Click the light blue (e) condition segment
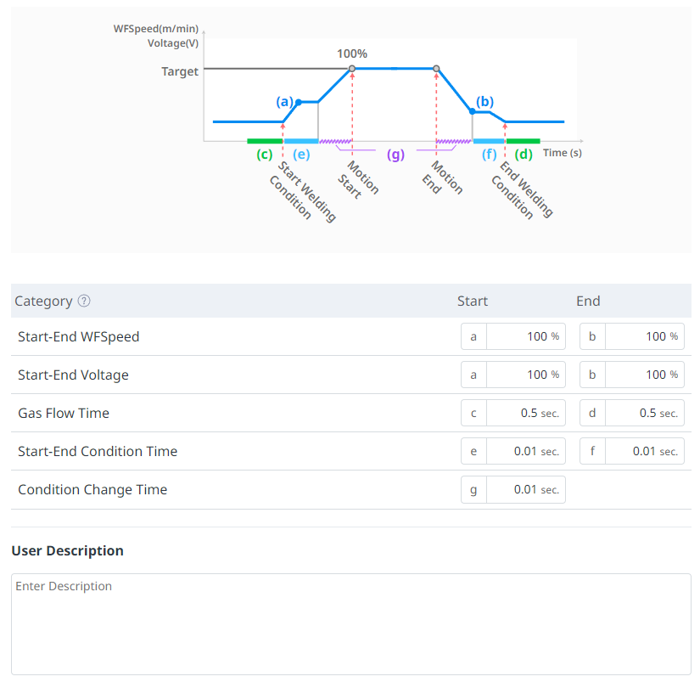This screenshot has height=682, width=700. [x=300, y=141]
